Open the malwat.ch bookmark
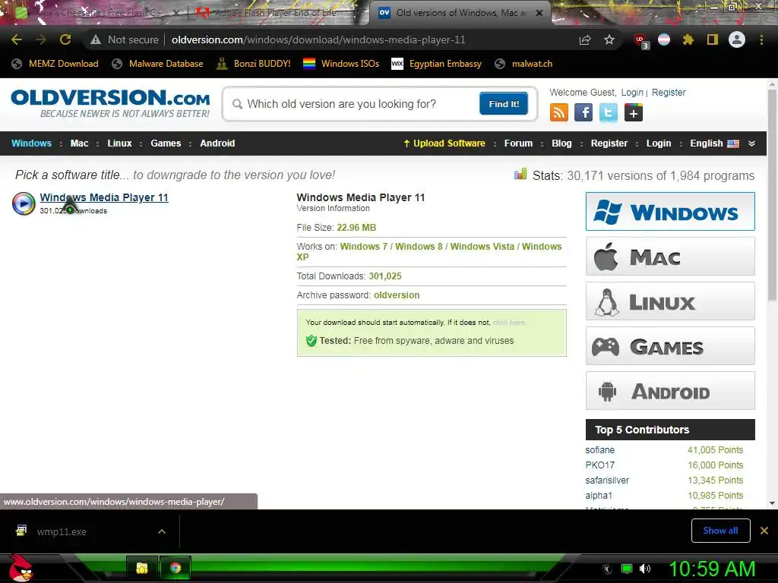The height and width of the screenshot is (583, 778). click(524, 64)
